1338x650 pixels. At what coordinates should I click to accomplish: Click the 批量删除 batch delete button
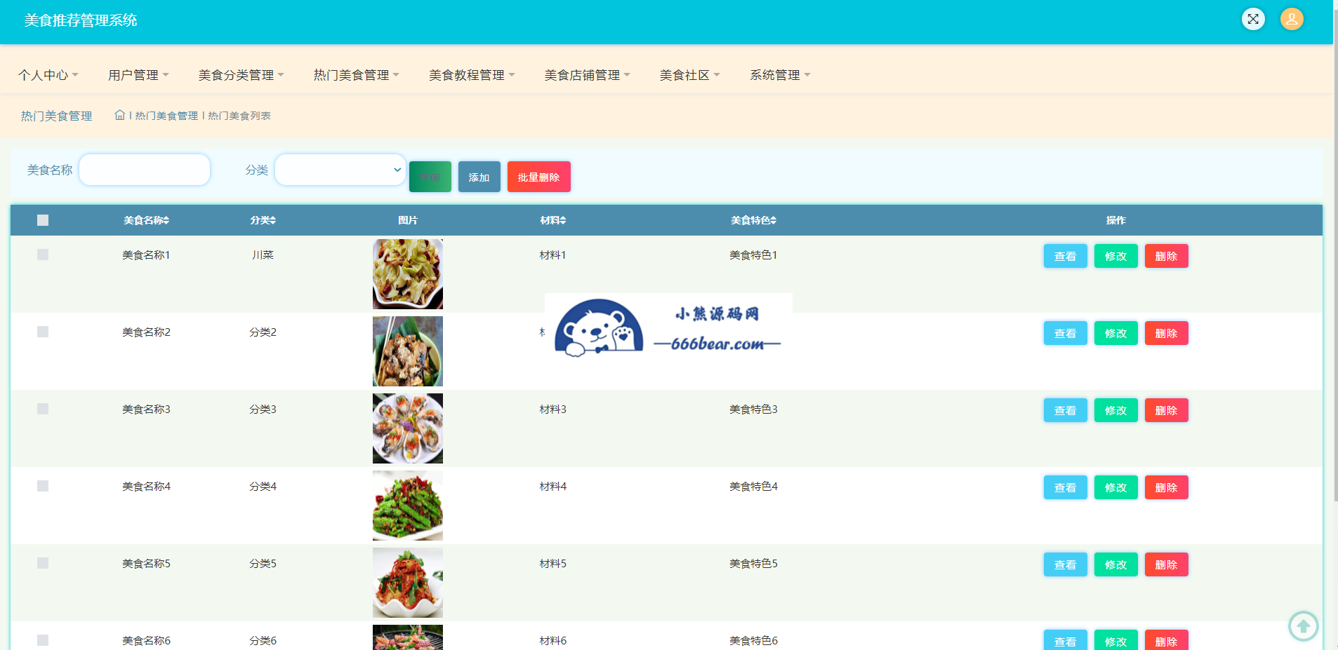(x=539, y=177)
